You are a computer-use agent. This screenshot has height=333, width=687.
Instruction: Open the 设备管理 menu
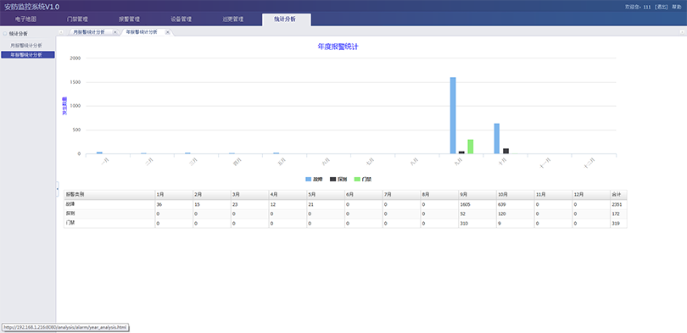(182, 19)
